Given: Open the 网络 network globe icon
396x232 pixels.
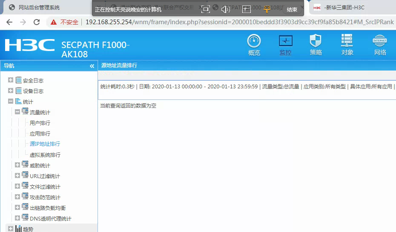Looking at the screenshot, I should pyautogui.click(x=380, y=45).
